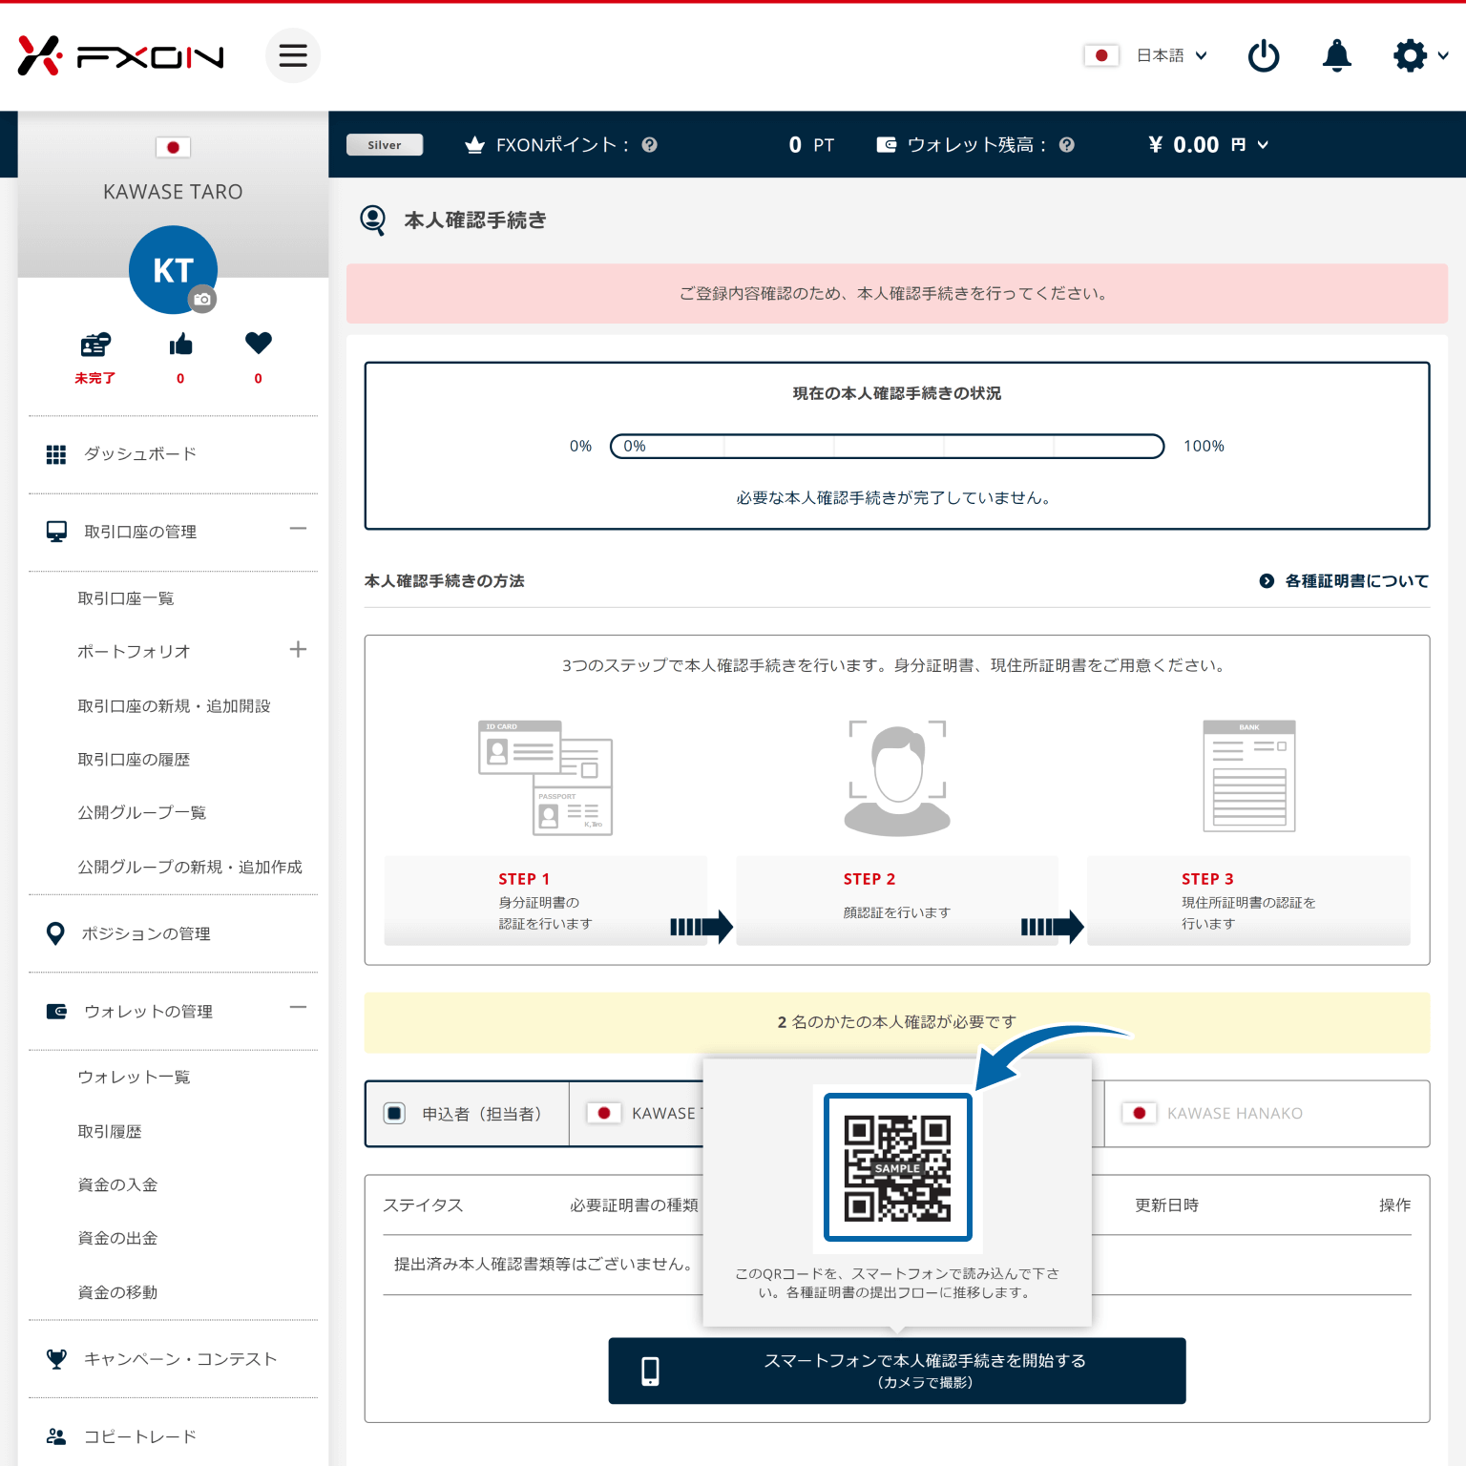Click the SAMPLE QR code
Viewport: 1466px width, 1466px height.
click(897, 1167)
